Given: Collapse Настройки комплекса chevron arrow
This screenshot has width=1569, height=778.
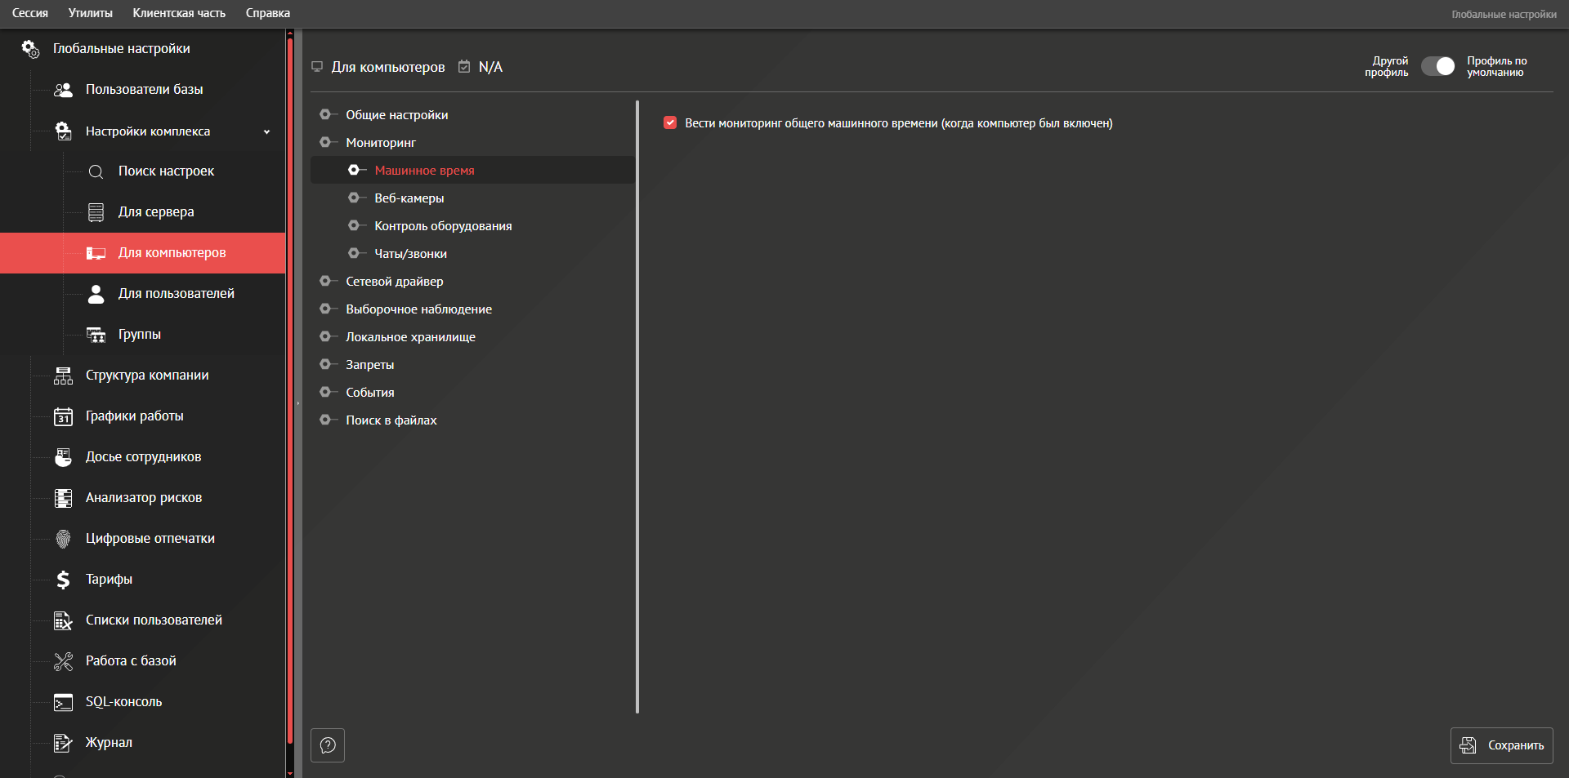Looking at the screenshot, I should (266, 131).
